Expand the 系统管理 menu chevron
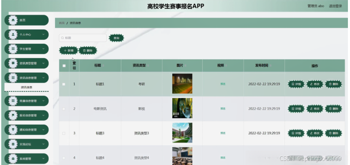350x165 pixels. [43, 159]
